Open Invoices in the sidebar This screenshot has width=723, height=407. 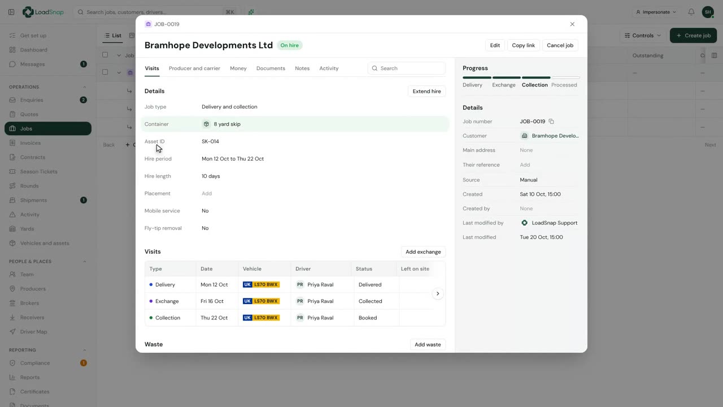[48, 143]
